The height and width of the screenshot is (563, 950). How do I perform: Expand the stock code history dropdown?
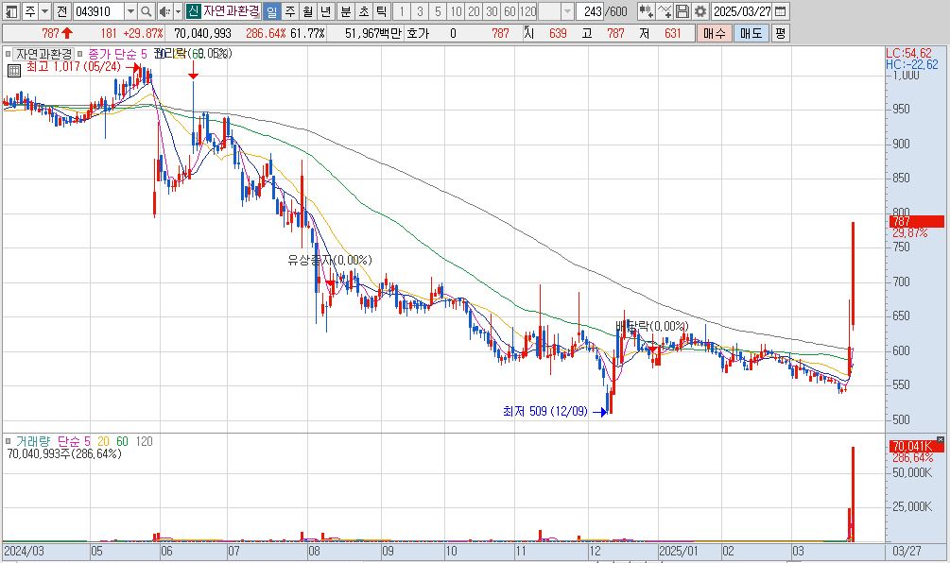click(130, 11)
